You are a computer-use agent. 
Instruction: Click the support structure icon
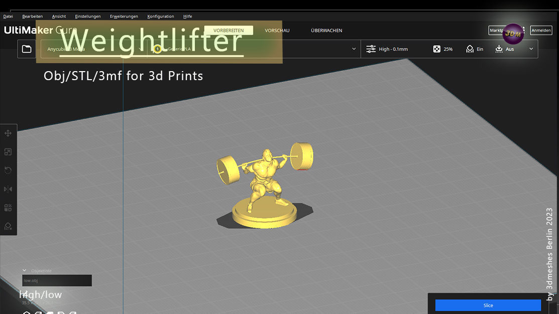click(470, 49)
